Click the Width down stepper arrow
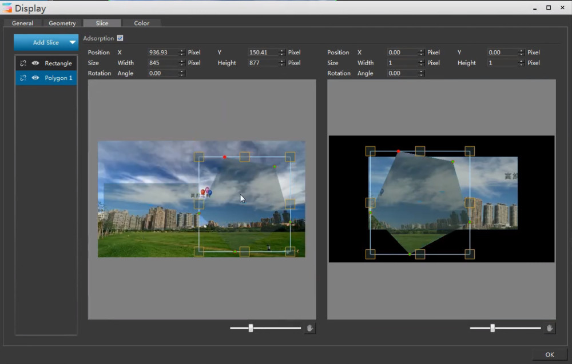Viewport: 572px width, 364px height. 181,65
